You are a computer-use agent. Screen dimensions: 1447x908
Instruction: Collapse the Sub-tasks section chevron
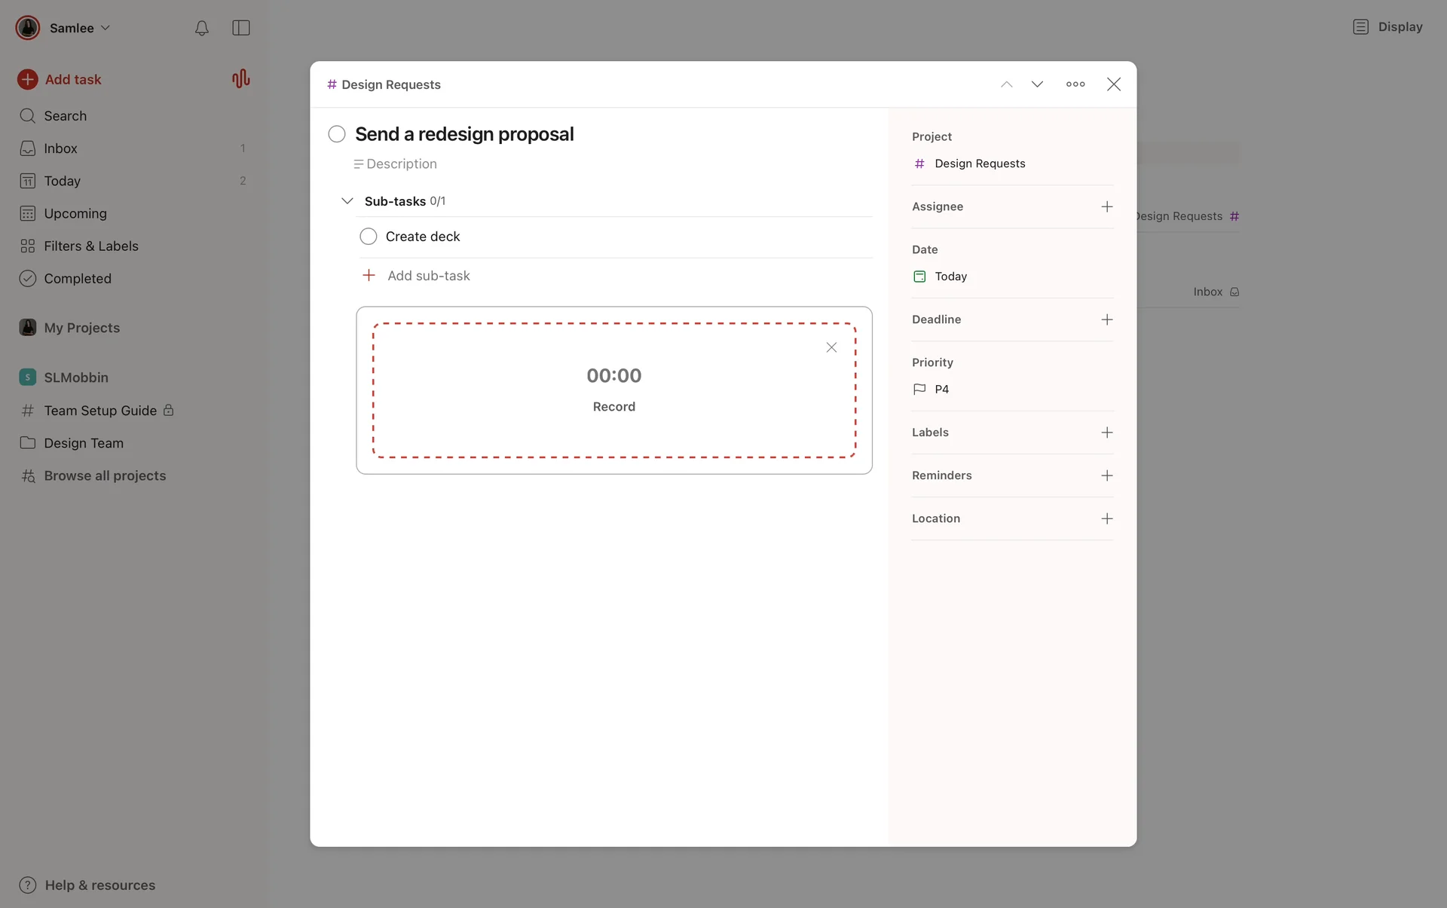tap(347, 201)
